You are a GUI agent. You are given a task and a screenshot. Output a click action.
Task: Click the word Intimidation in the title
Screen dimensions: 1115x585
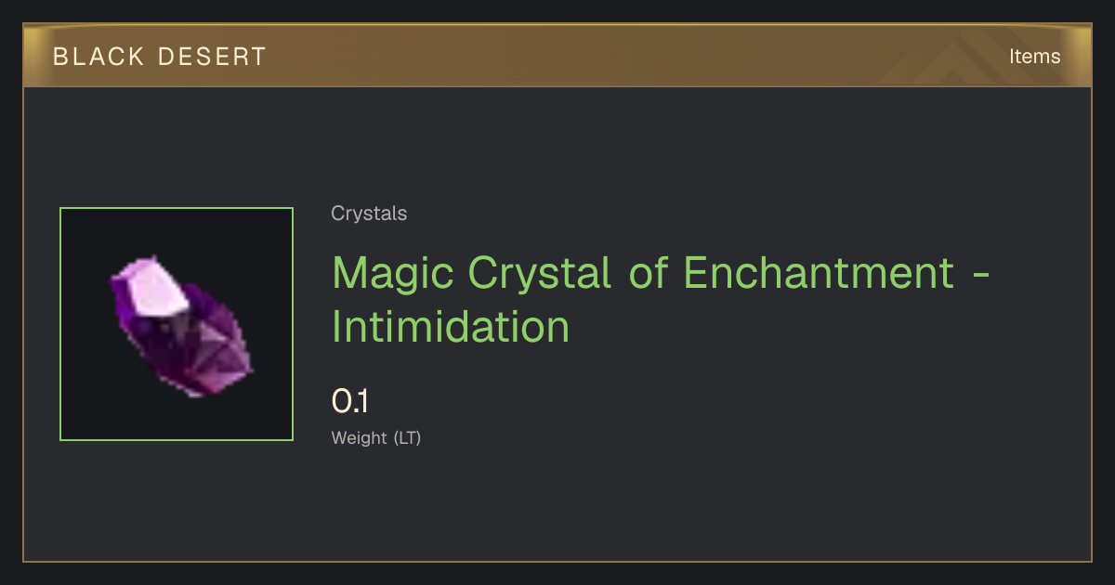click(x=451, y=327)
